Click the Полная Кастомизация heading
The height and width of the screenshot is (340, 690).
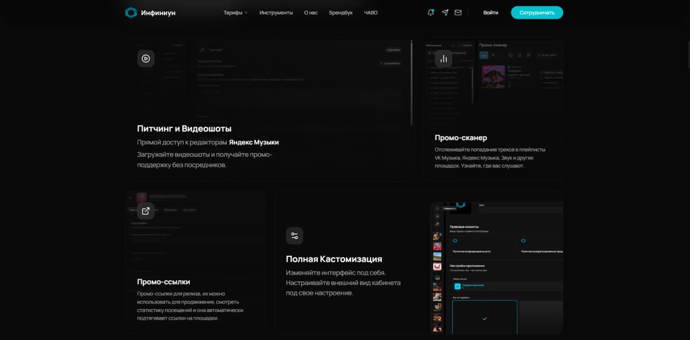click(334, 259)
